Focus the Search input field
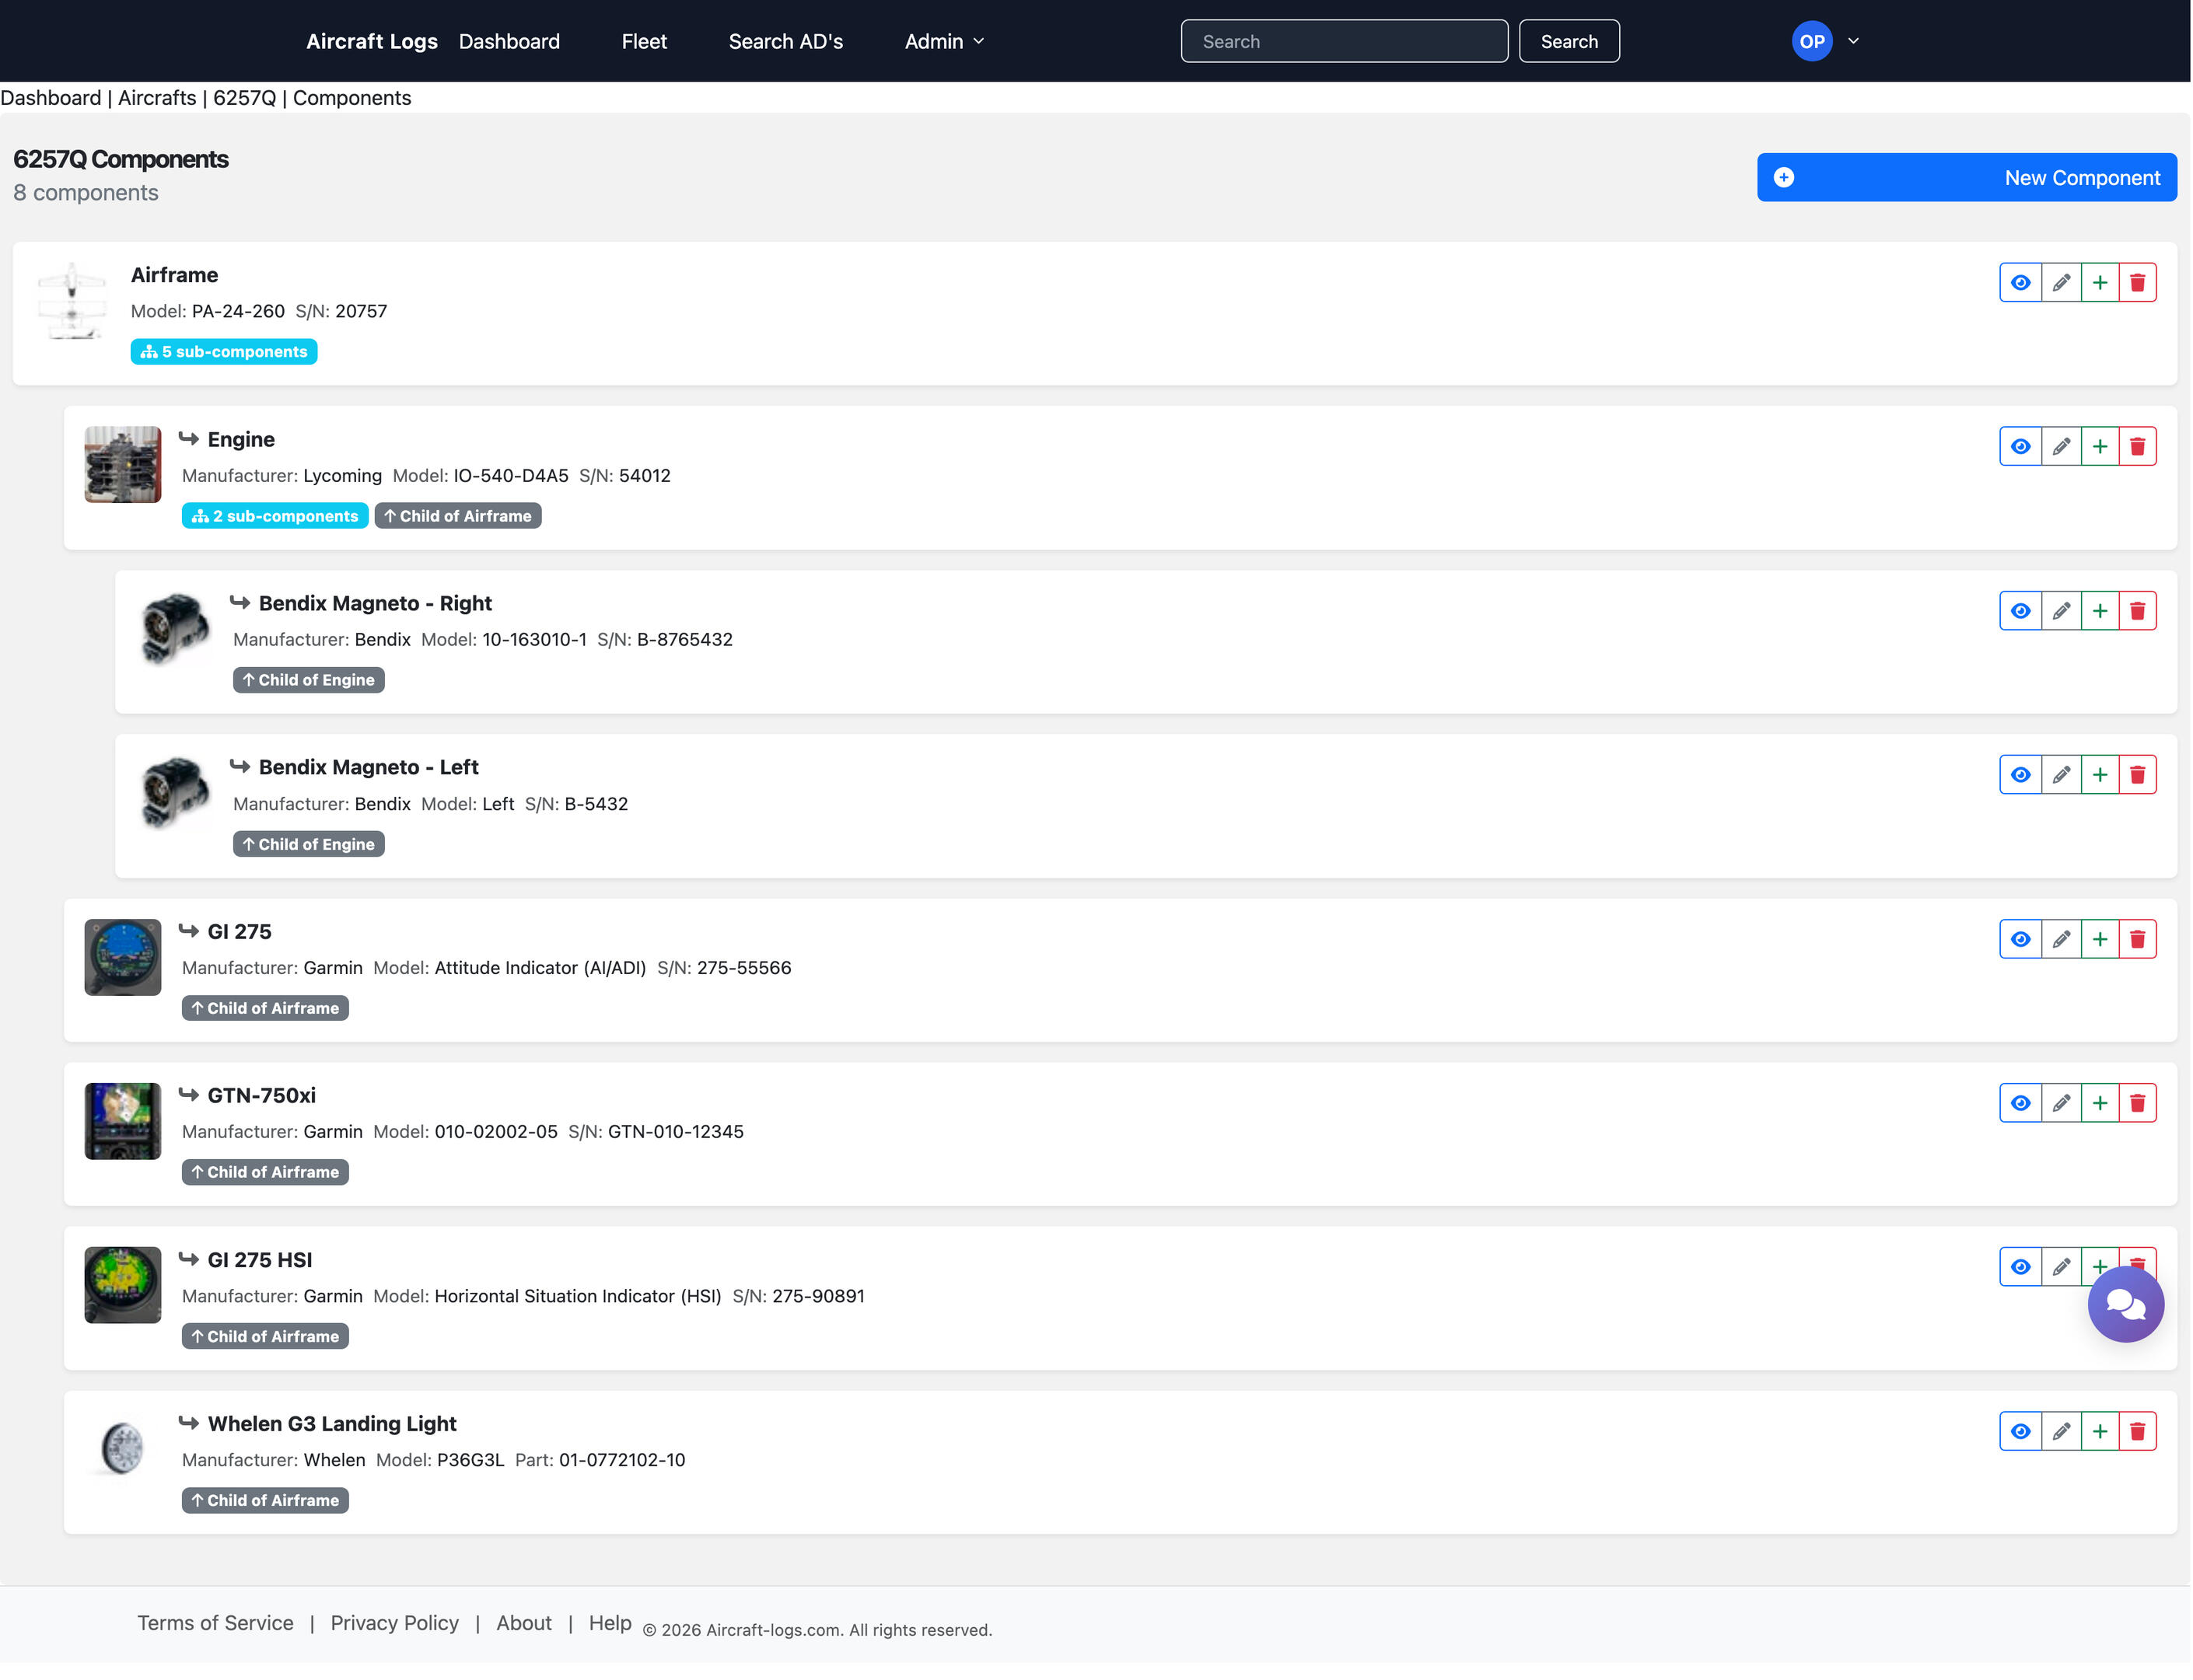Screen dimensions: 2193x1680 pos(1344,41)
